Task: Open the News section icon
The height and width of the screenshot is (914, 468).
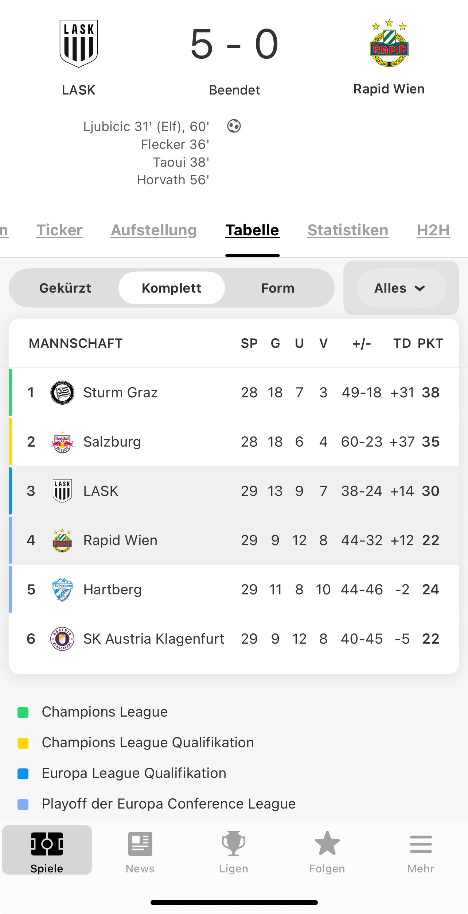Action: 140,844
